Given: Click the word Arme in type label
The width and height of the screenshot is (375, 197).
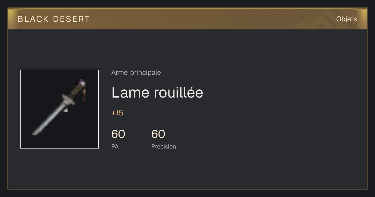Looking at the screenshot, I should click(x=119, y=73).
